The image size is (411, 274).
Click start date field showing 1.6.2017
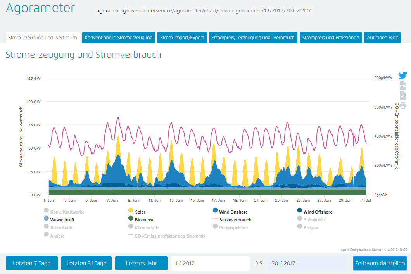[x=210, y=263]
